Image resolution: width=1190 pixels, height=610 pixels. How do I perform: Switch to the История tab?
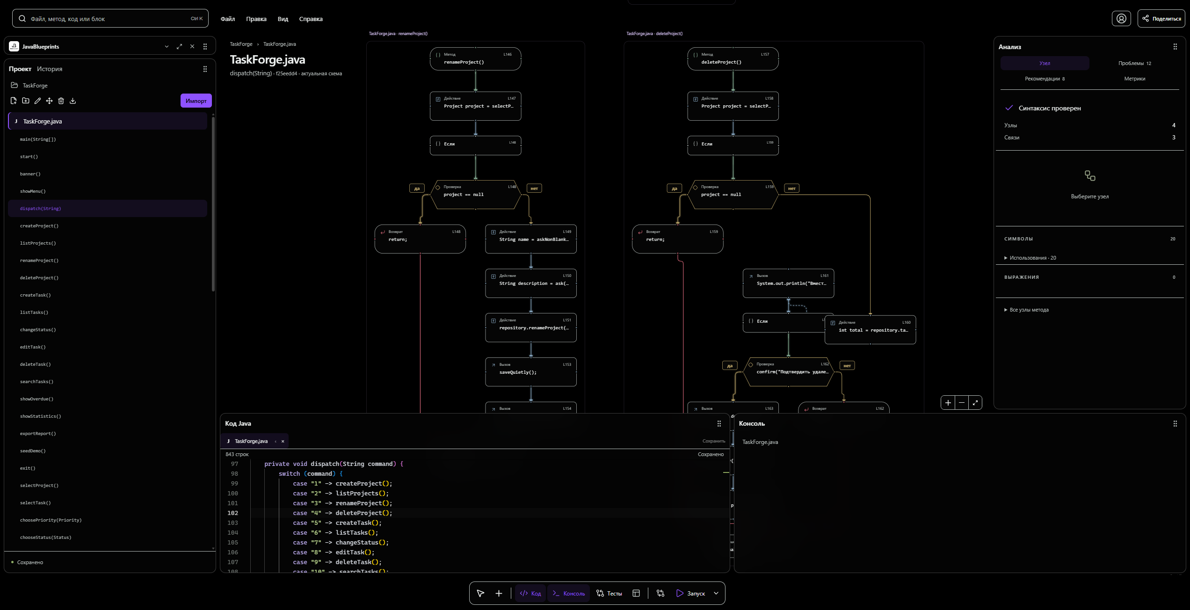(x=50, y=69)
